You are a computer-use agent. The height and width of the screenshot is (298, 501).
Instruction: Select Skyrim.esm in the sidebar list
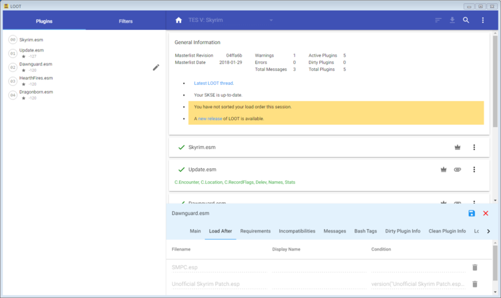31,39
